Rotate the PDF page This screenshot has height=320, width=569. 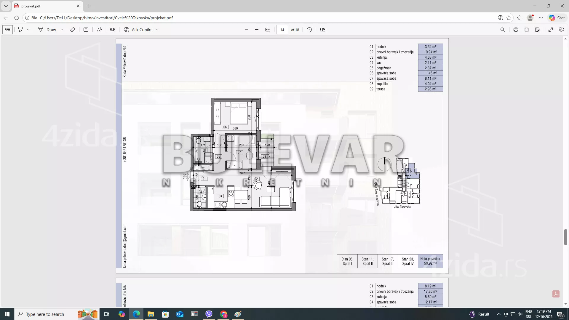pyautogui.click(x=309, y=30)
